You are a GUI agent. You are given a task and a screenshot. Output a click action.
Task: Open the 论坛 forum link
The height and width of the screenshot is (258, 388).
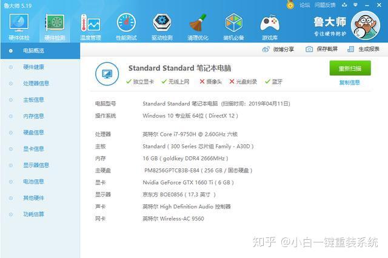(x=304, y=5)
